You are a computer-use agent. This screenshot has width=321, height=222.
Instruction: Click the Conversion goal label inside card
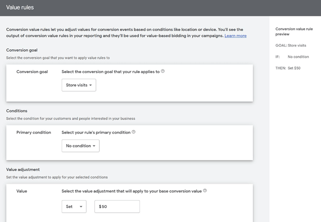tap(33, 72)
